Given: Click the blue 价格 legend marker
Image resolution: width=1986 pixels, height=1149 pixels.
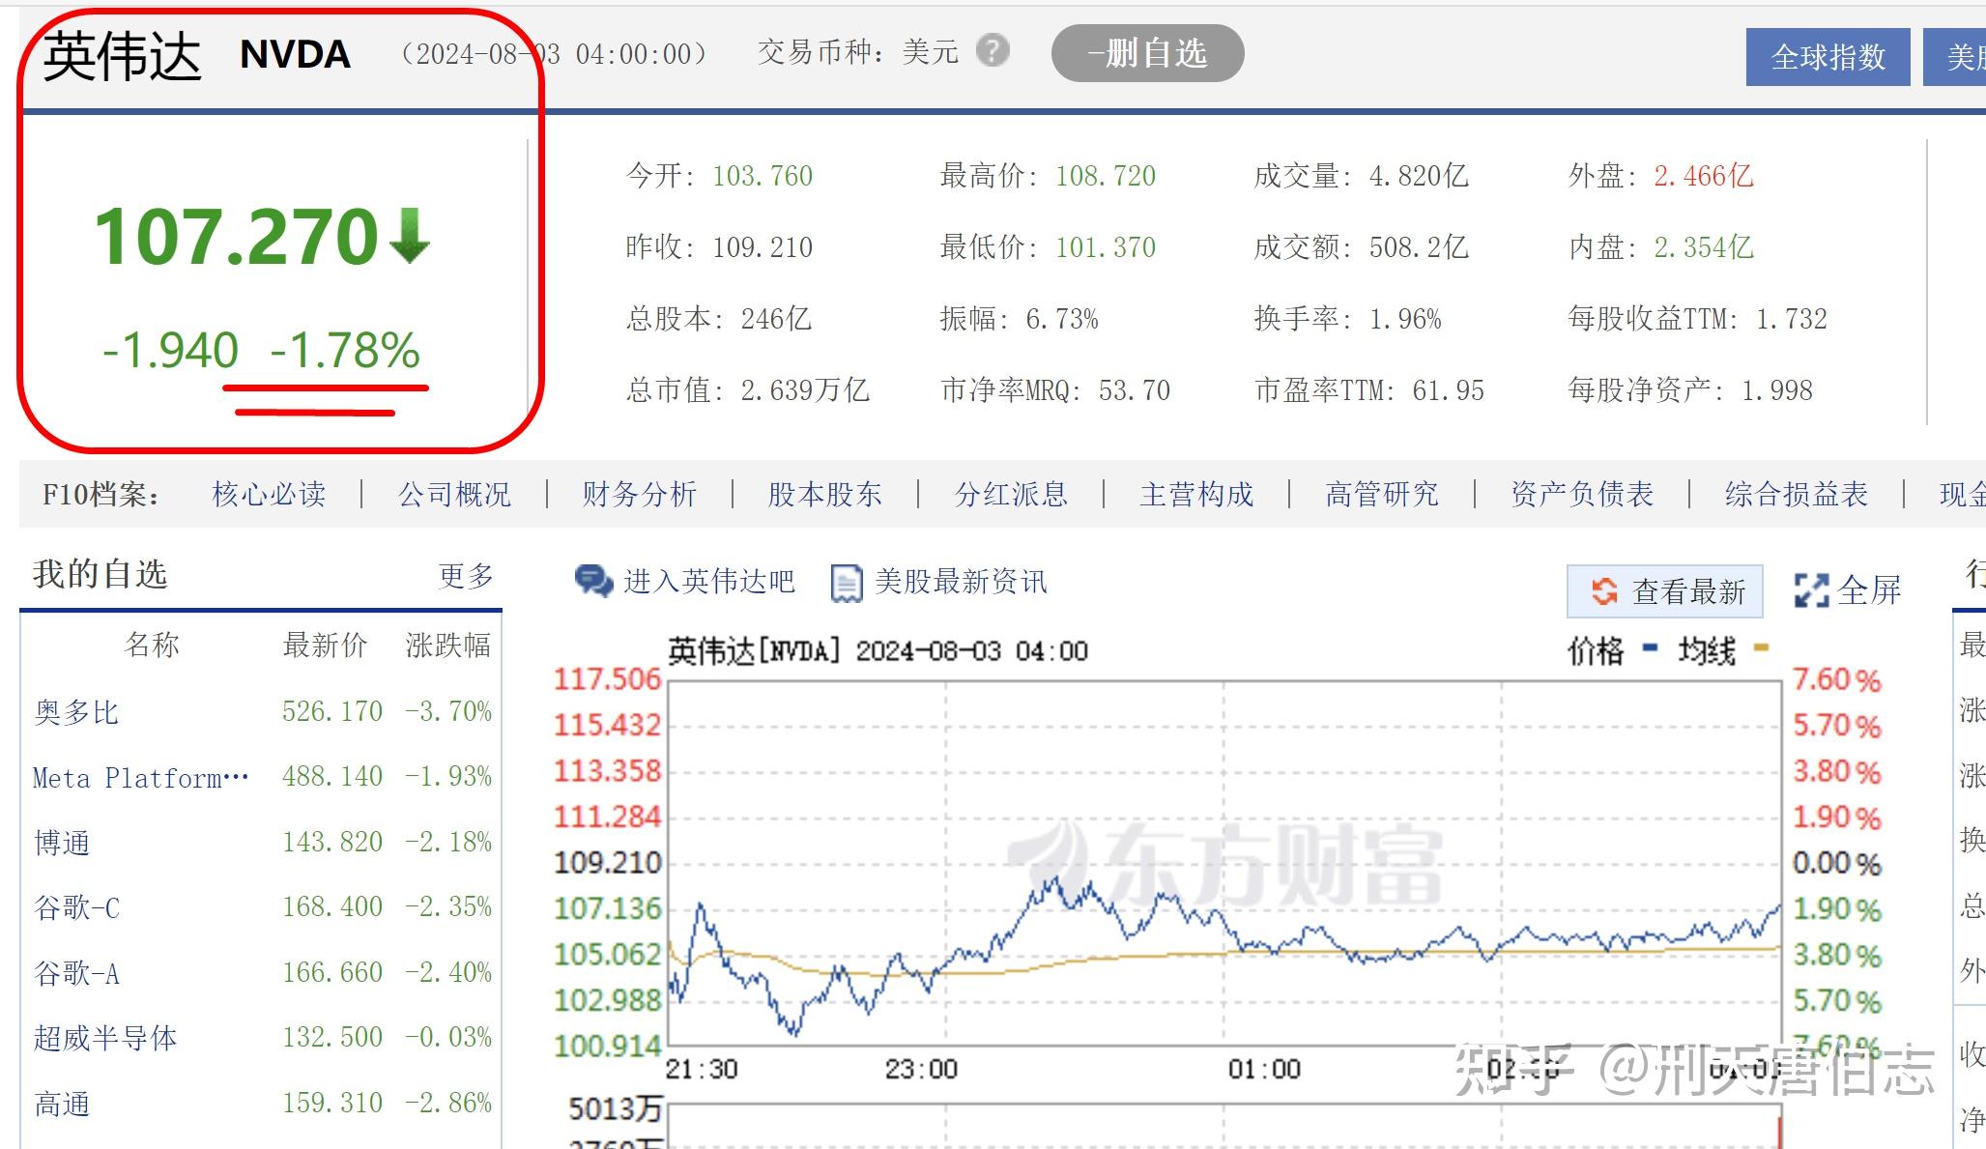Looking at the screenshot, I should coord(1651,647).
